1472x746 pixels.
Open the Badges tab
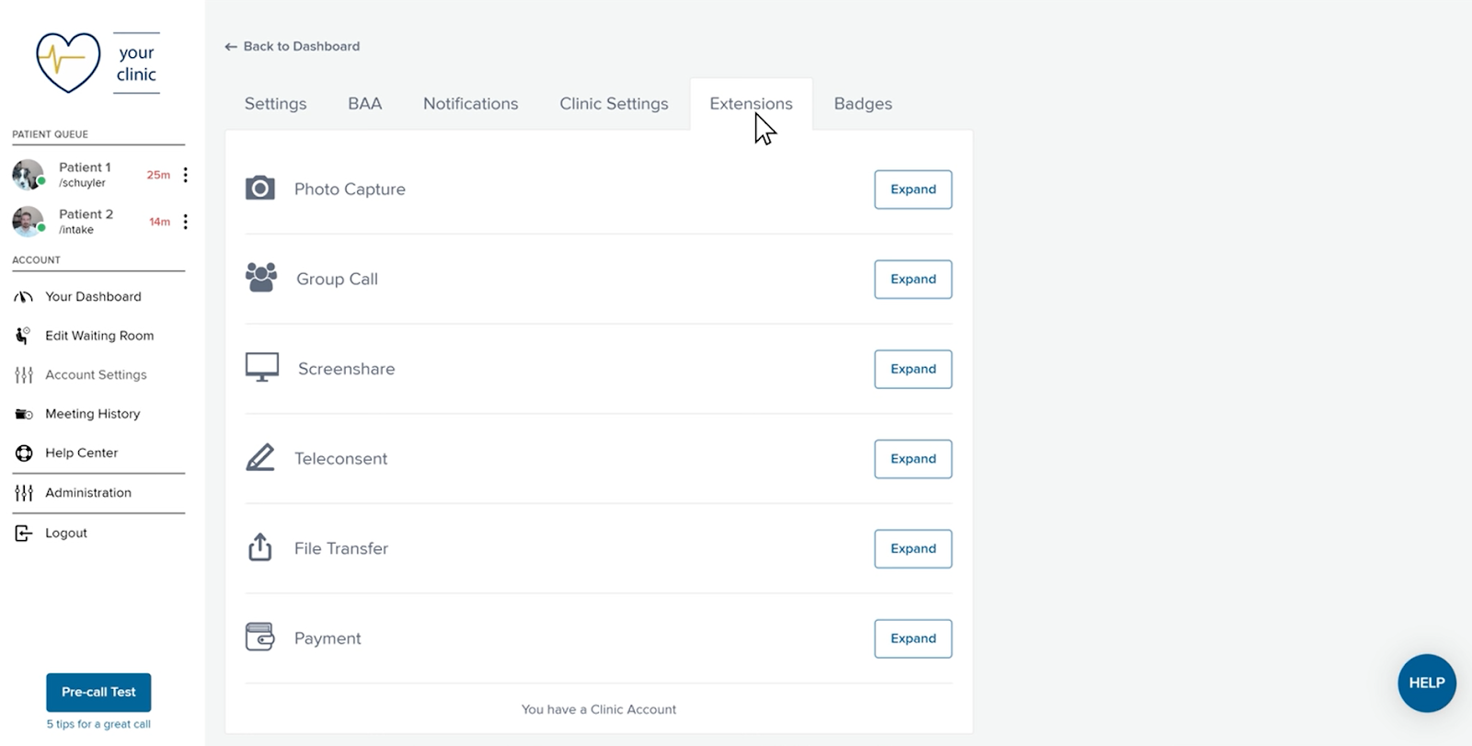coord(863,104)
